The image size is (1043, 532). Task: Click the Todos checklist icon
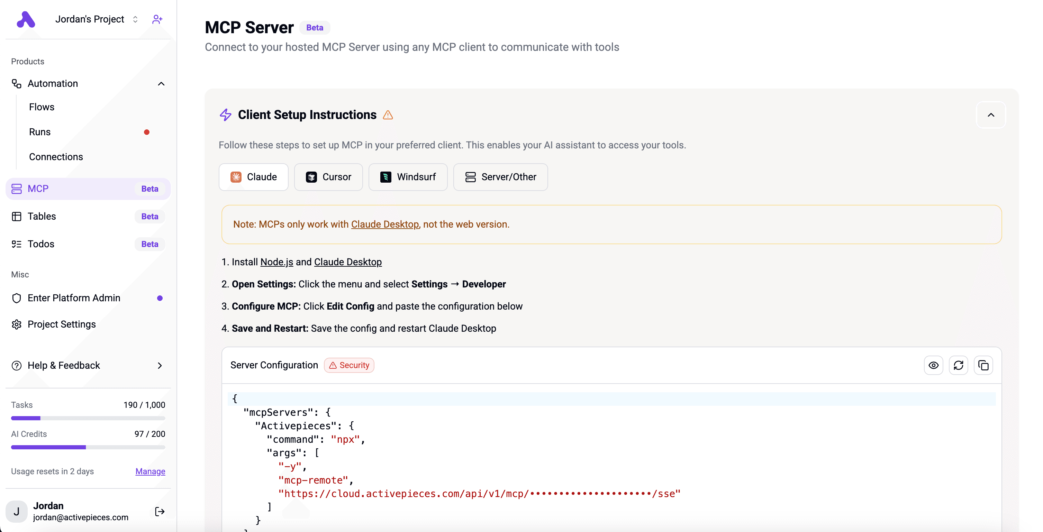coord(17,244)
